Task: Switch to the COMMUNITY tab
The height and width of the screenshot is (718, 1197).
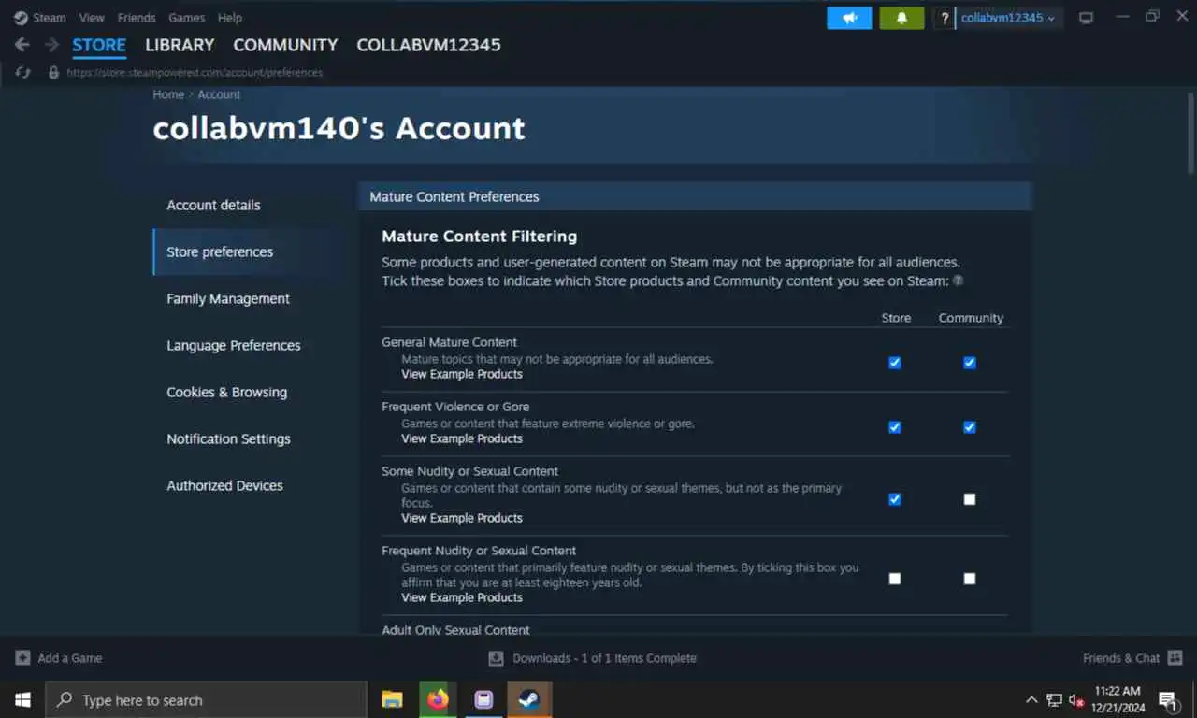Action: point(285,45)
